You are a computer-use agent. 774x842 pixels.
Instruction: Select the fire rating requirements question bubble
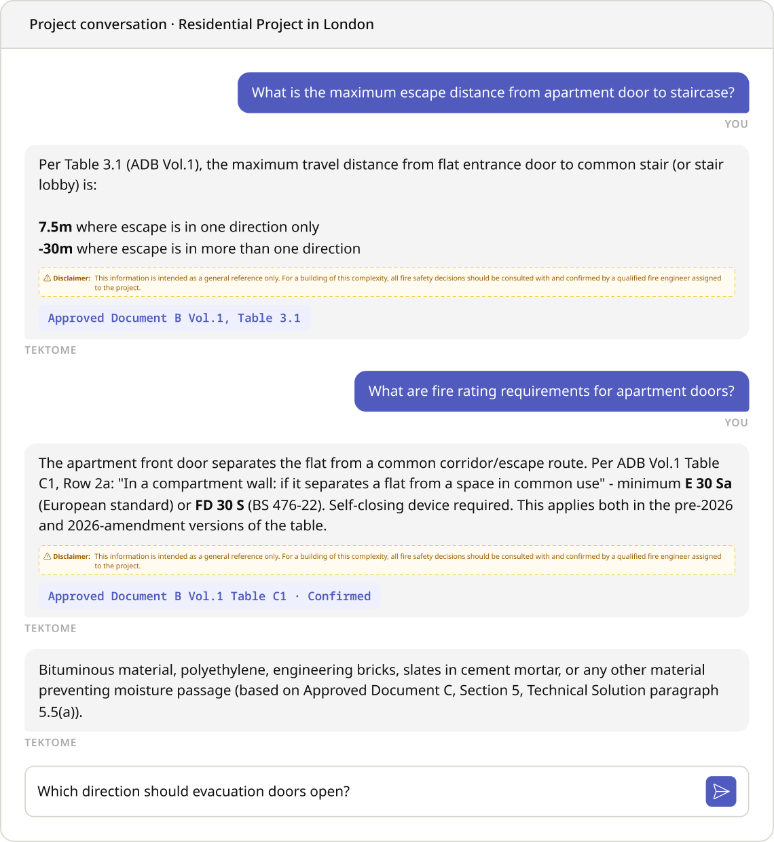pos(551,391)
